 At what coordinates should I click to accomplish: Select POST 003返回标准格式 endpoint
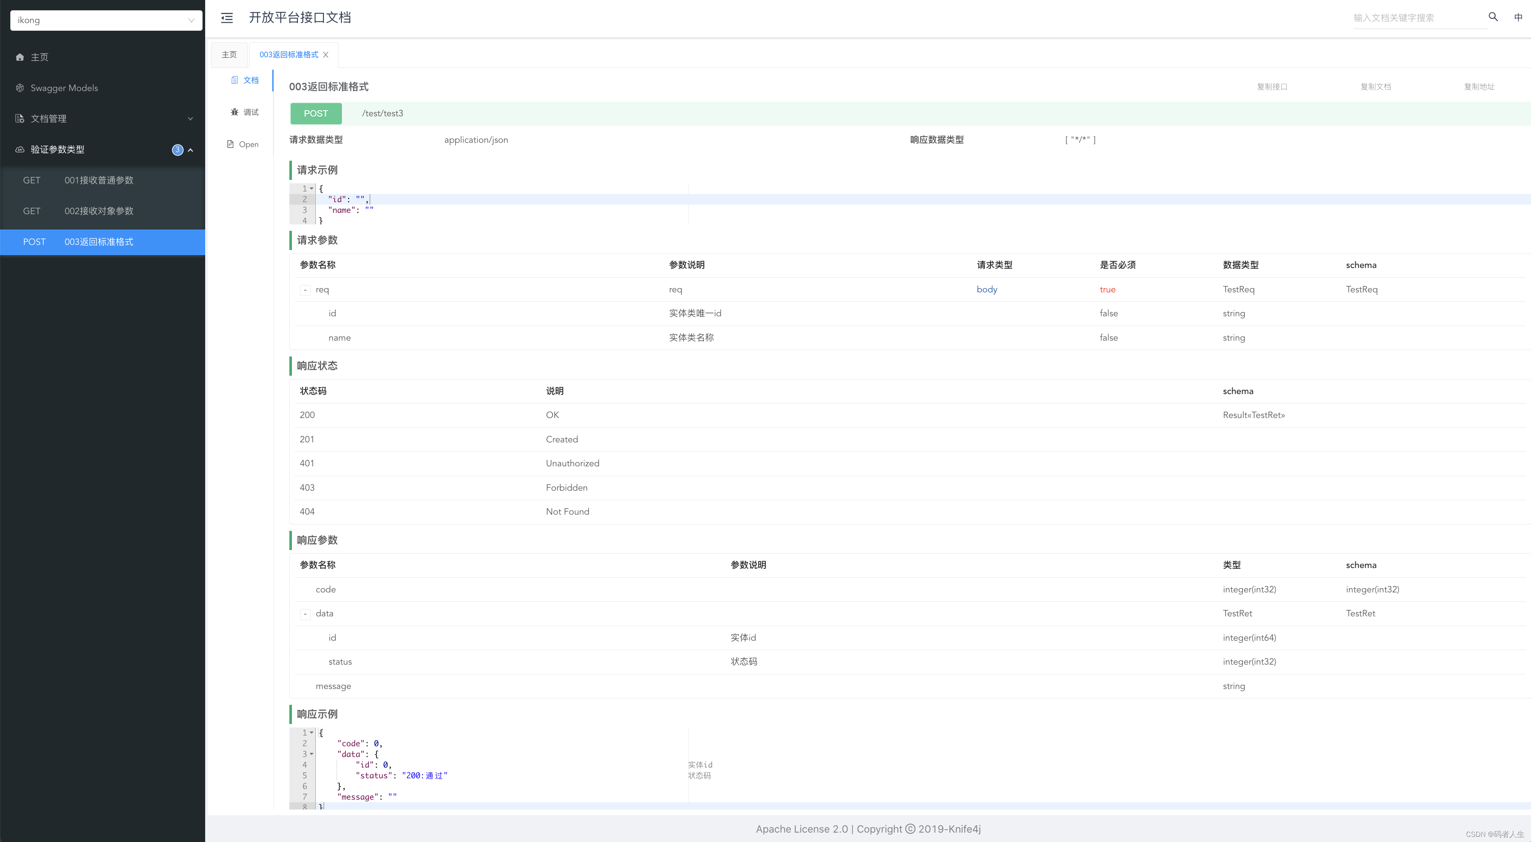(102, 242)
